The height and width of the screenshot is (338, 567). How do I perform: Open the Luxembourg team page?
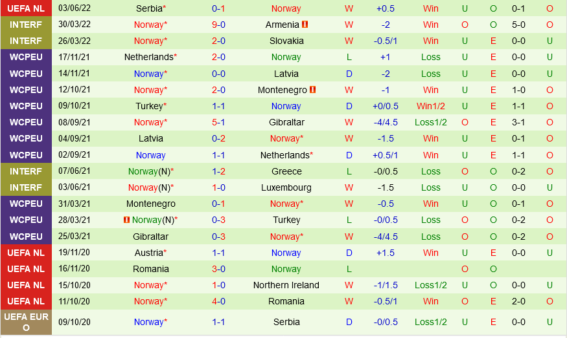(x=286, y=187)
